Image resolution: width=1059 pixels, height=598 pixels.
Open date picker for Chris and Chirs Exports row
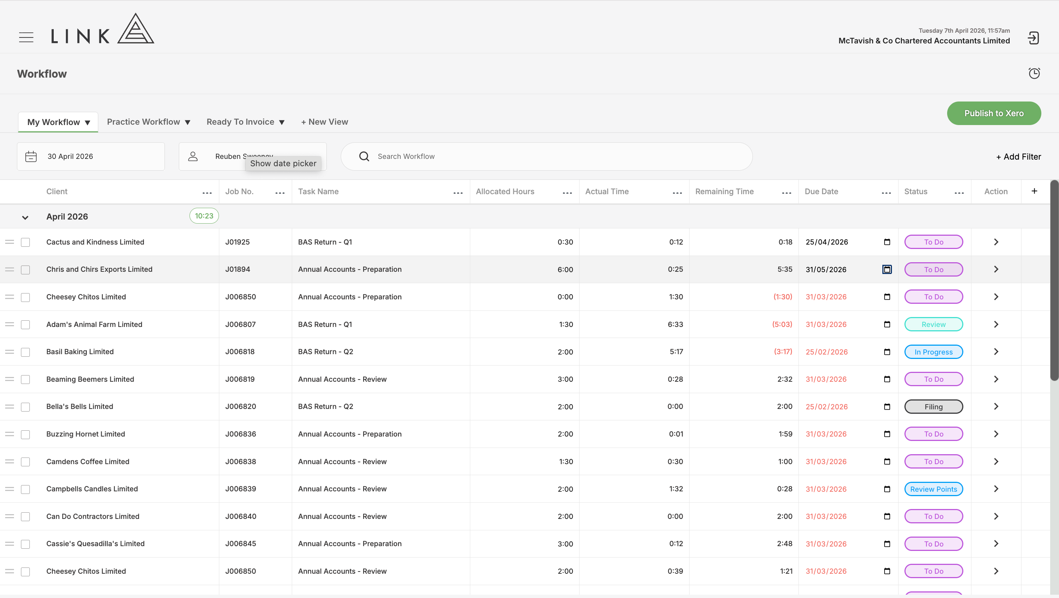(887, 270)
